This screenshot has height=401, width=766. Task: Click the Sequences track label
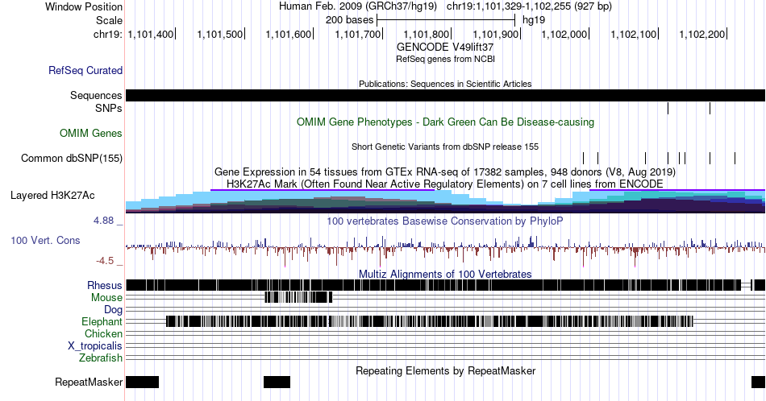coord(96,95)
